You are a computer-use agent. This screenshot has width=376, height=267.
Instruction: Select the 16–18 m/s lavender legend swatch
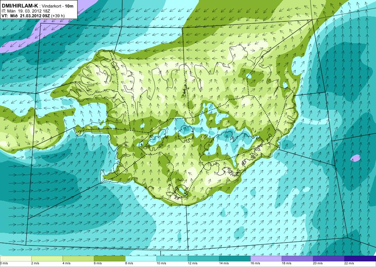click(x=266, y=259)
